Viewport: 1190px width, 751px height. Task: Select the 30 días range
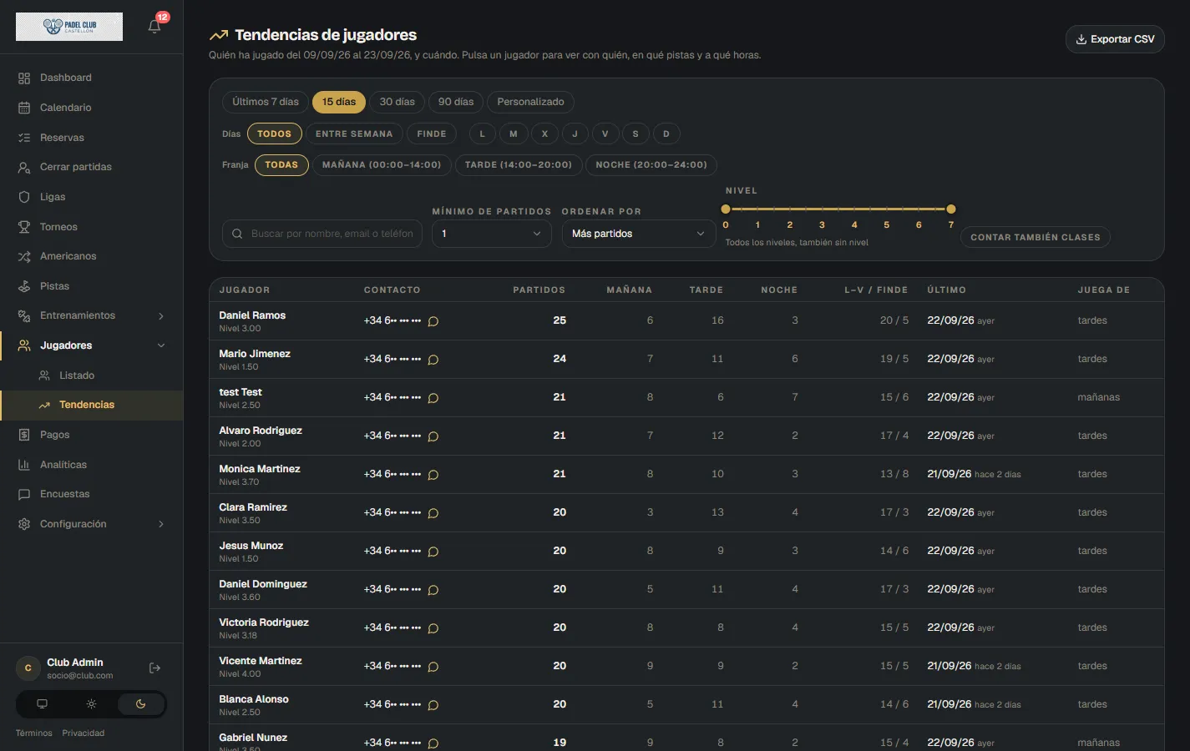(397, 102)
